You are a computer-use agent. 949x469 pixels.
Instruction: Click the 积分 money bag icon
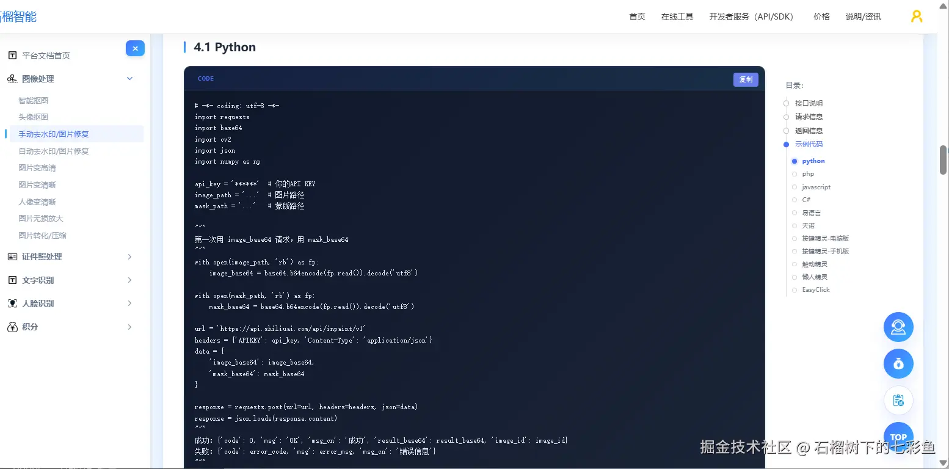[x=12, y=327]
